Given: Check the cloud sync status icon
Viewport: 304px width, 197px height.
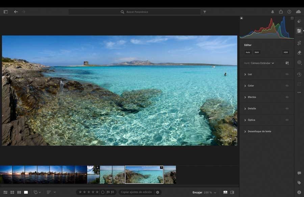Looking at the screenshot, I should click(x=298, y=12).
